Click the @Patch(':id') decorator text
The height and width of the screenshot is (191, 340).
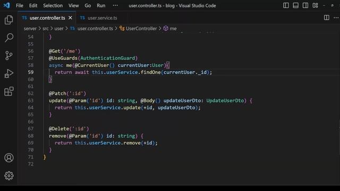67,93
